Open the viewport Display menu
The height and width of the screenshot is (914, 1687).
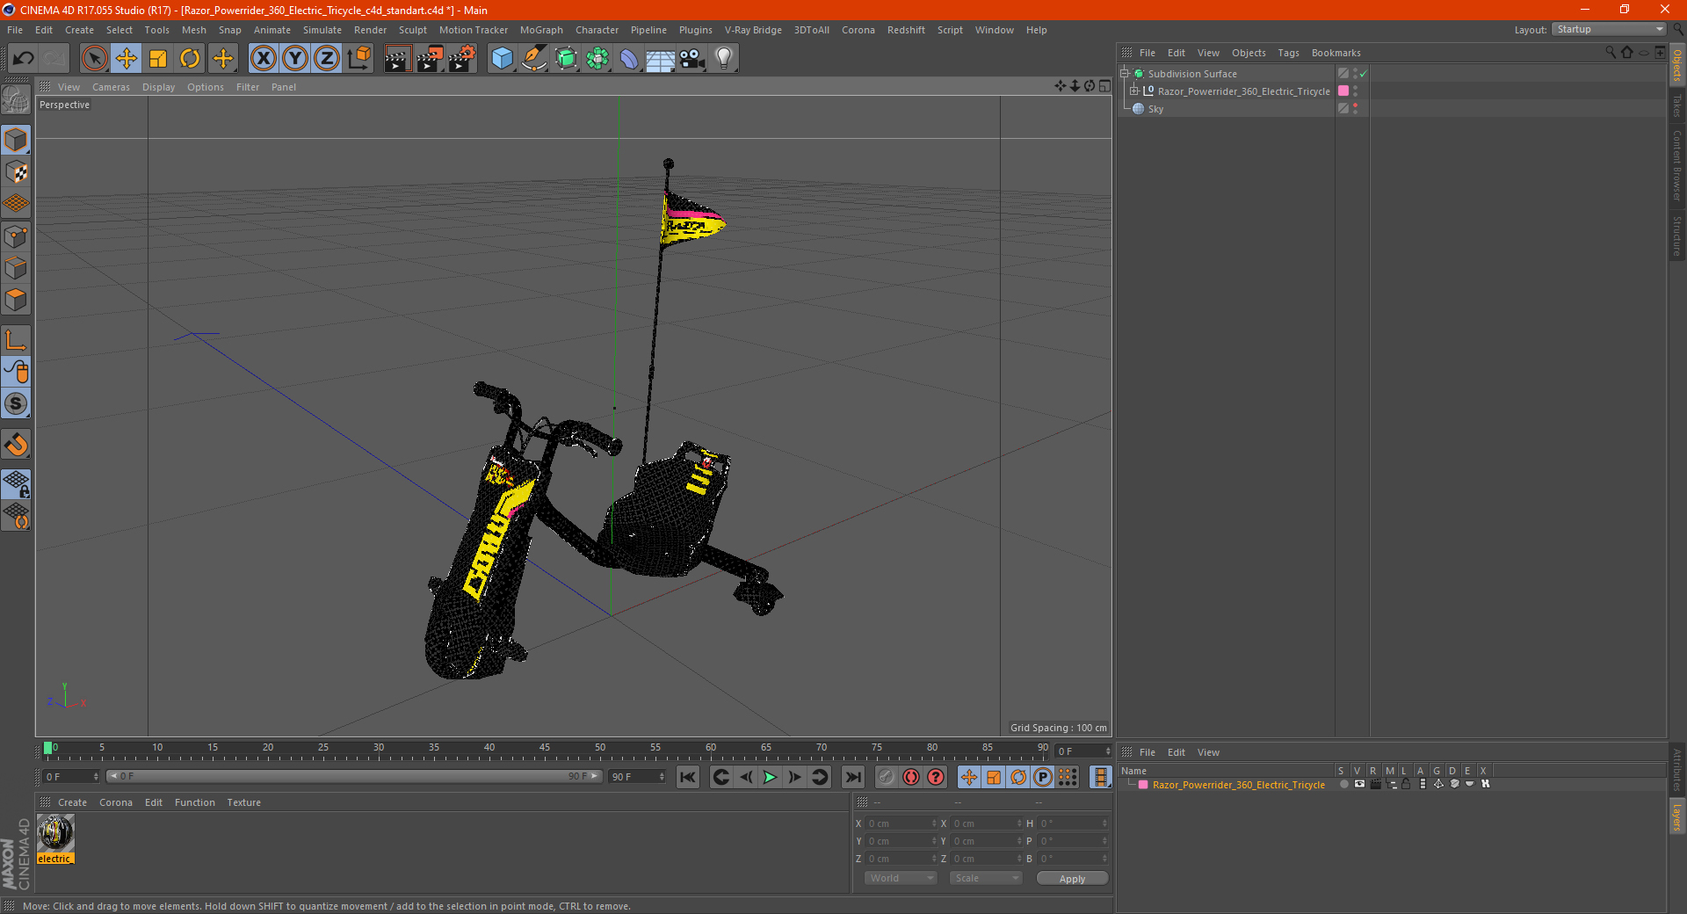point(158,87)
